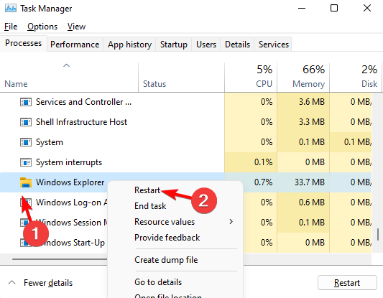This screenshot has width=383, height=298.
Task: Choose Go to details menu entry
Action: click(x=158, y=282)
